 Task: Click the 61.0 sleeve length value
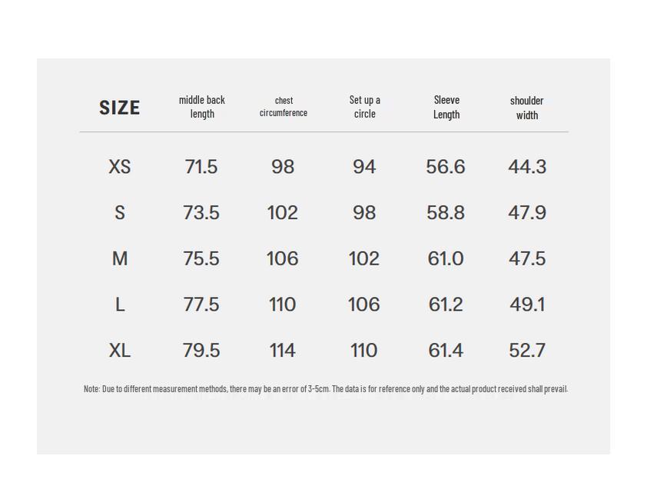[x=446, y=259]
